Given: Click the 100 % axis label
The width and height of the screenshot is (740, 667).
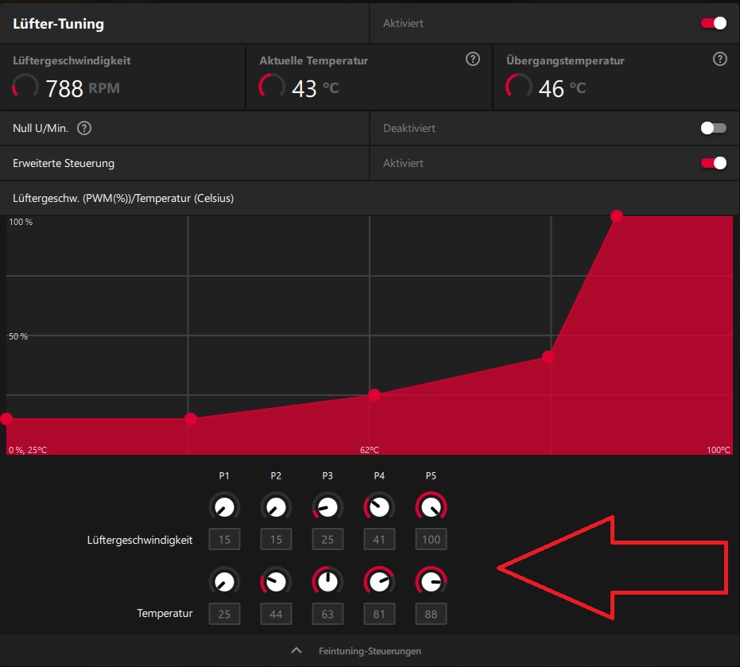Looking at the screenshot, I should tap(21, 222).
